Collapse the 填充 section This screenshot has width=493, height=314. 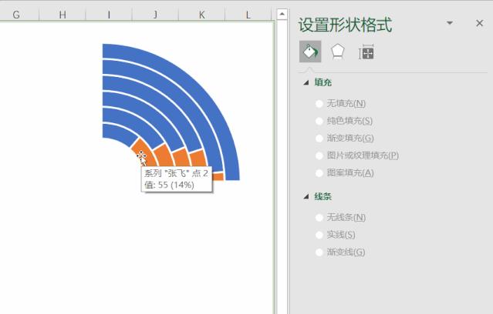point(306,82)
